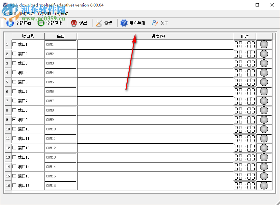The image size is (280, 205).
Task: Click the 用时 timer display for port 3
Action: (245, 63)
